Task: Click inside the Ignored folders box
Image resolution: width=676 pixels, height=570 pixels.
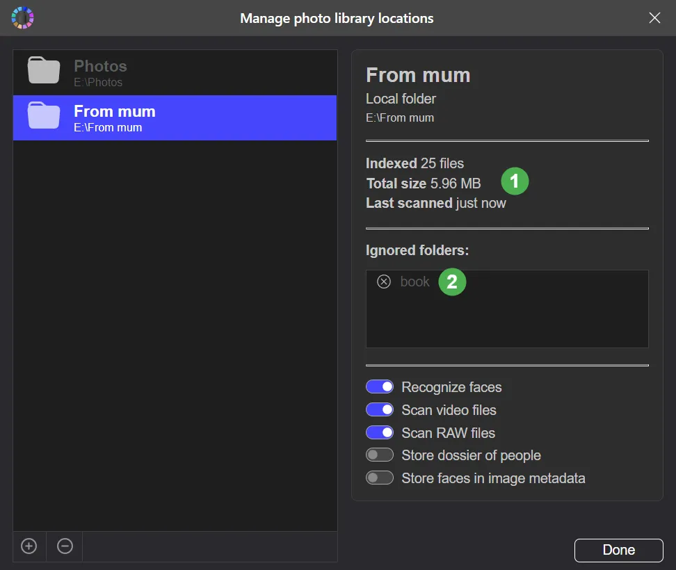Action: 507,309
